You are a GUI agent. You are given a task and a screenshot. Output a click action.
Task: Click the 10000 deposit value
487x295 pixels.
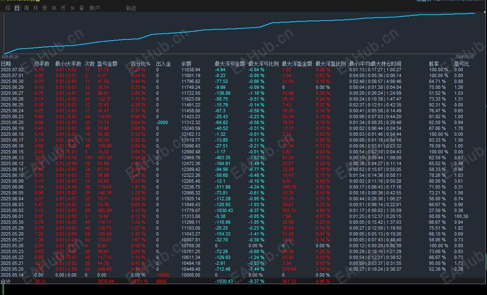tap(162, 275)
